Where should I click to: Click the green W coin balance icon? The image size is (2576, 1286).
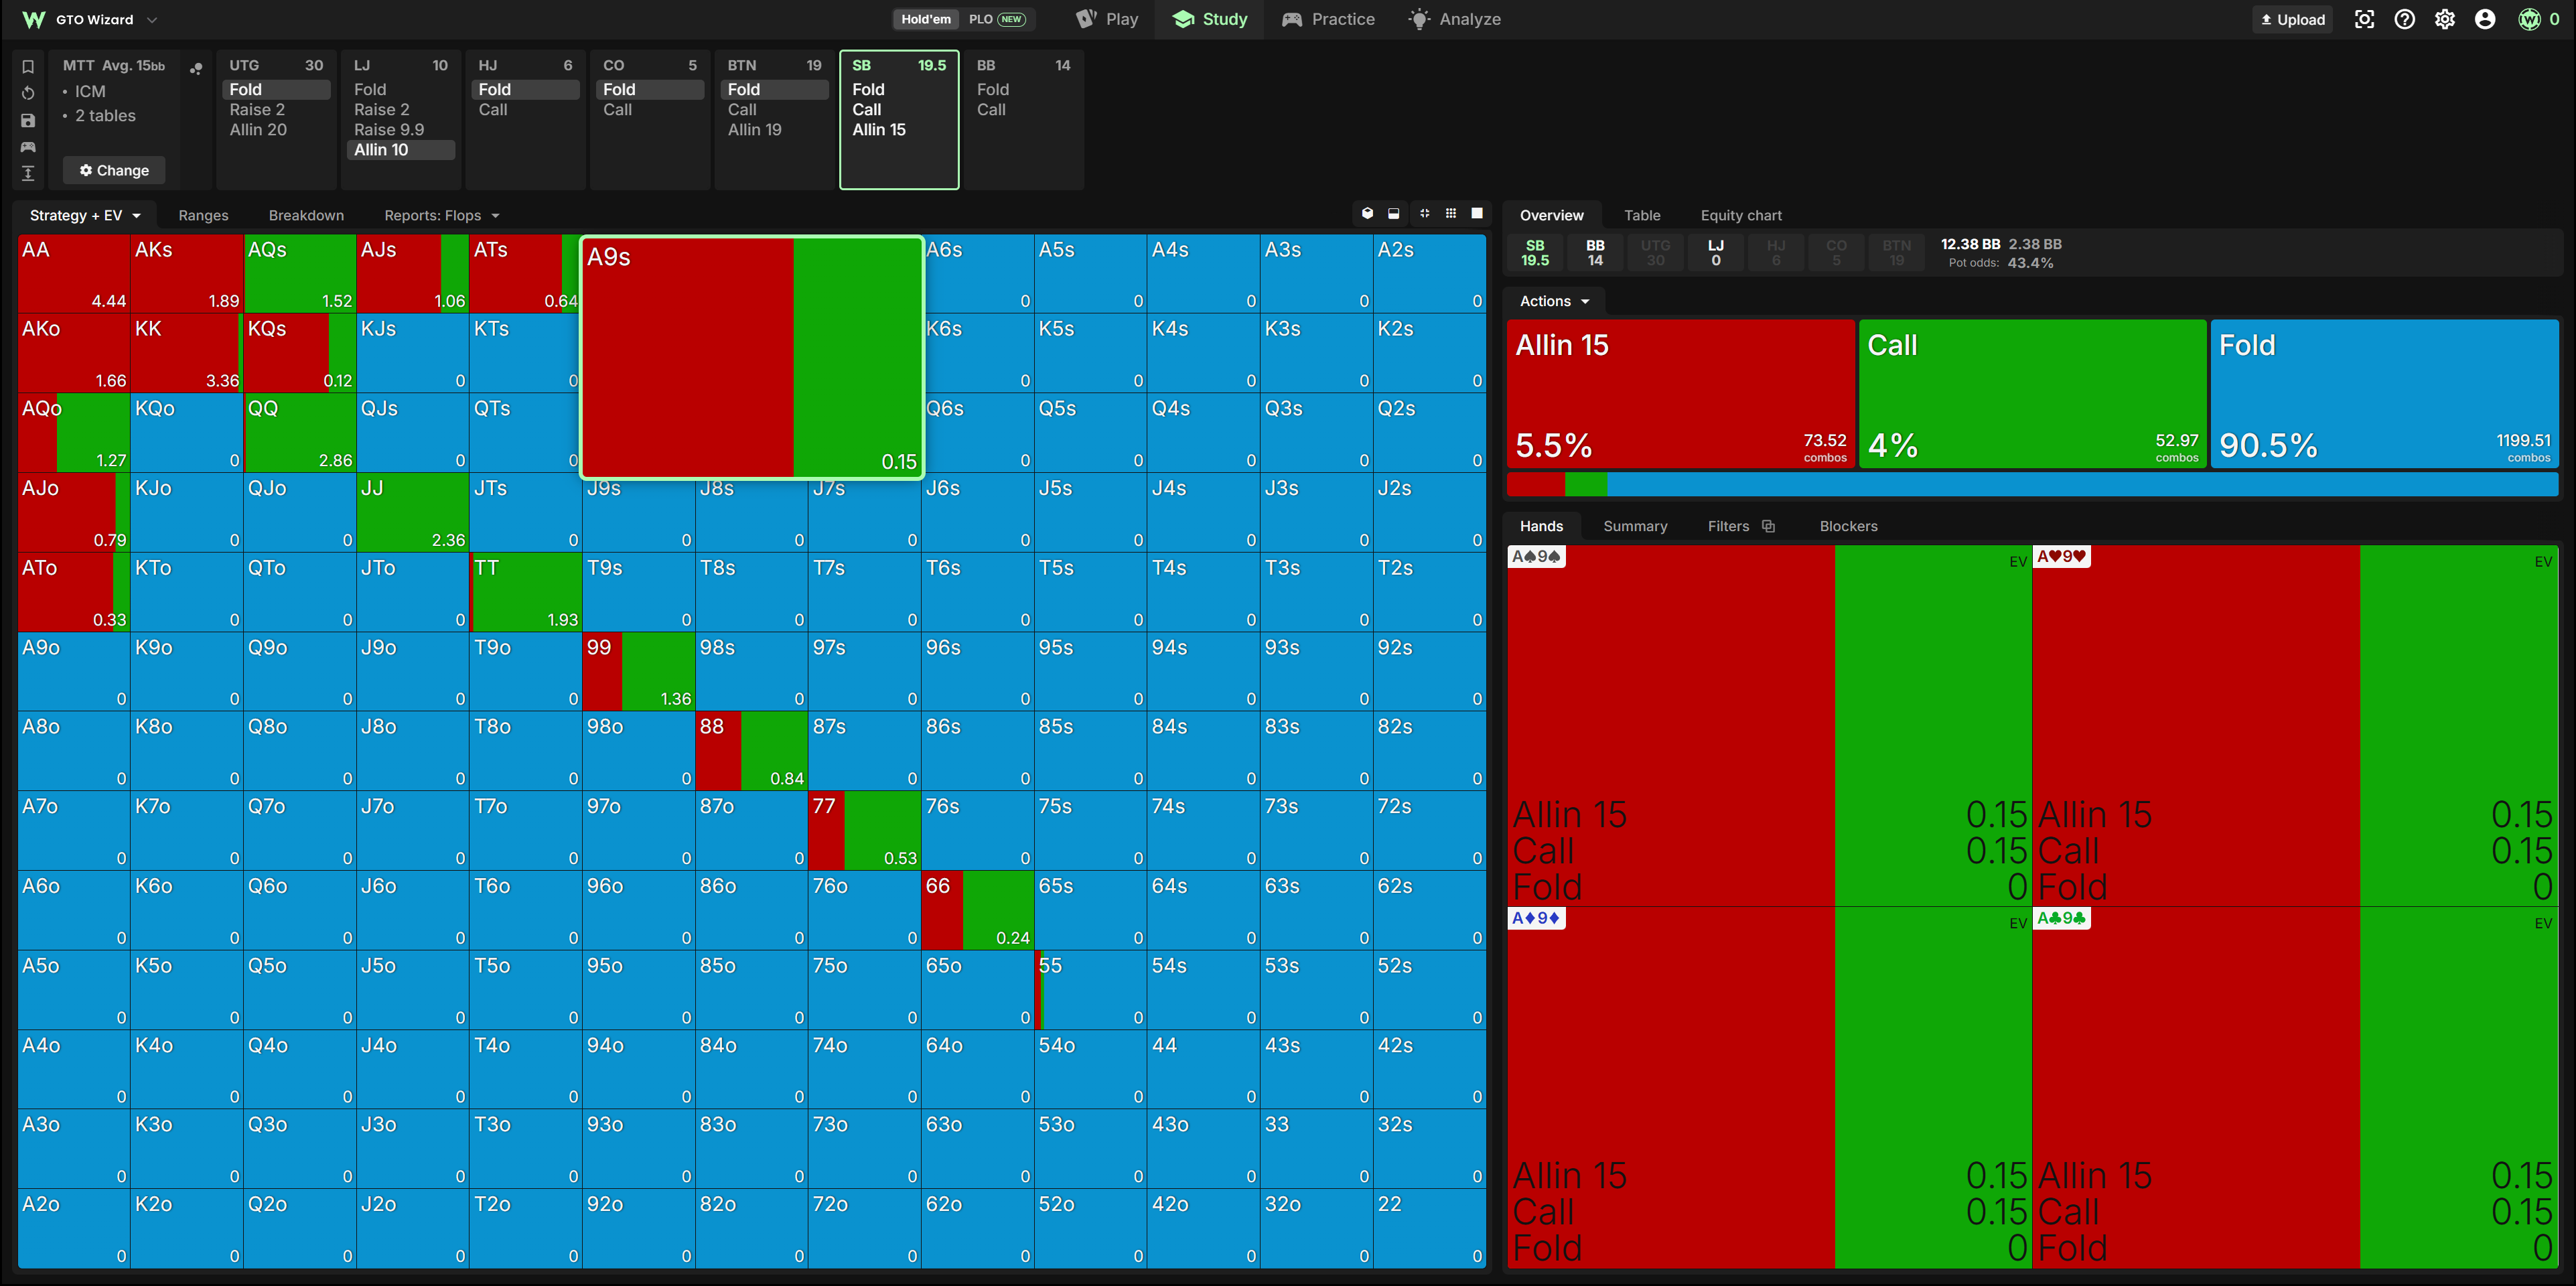[2529, 19]
